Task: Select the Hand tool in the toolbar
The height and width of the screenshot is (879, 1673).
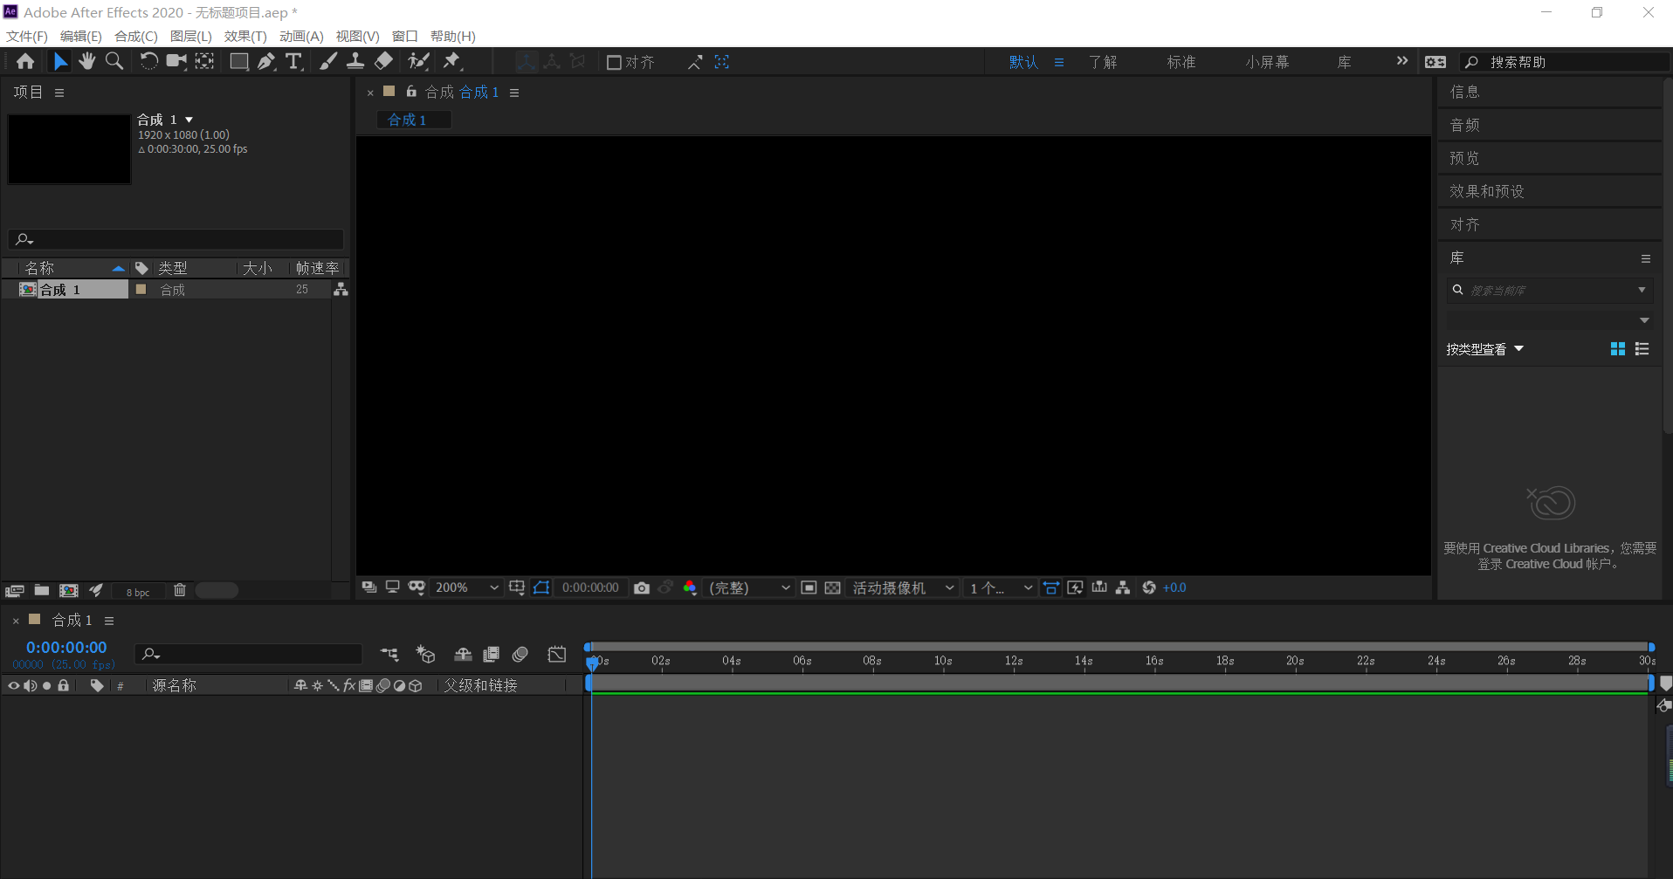Action: (x=86, y=61)
